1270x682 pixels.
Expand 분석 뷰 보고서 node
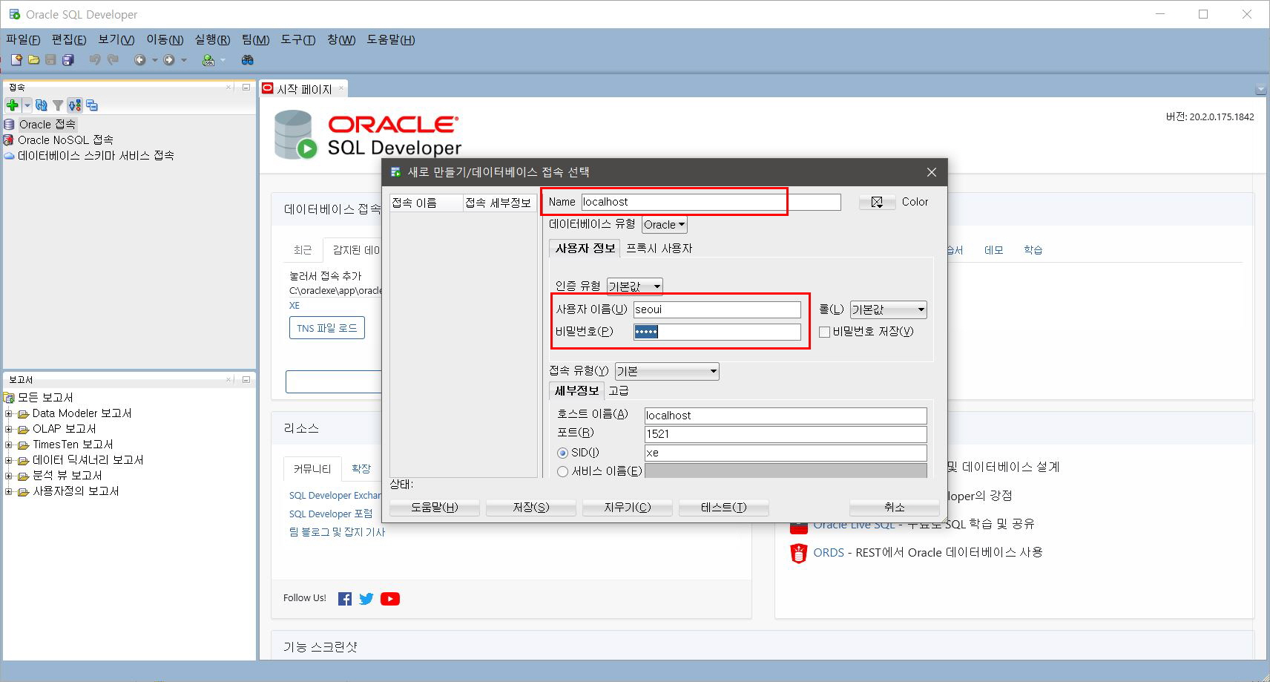coord(9,476)
